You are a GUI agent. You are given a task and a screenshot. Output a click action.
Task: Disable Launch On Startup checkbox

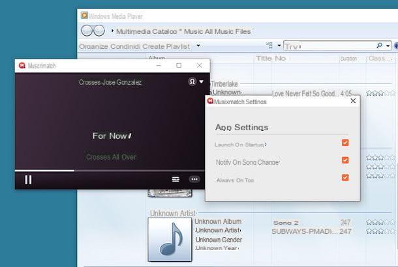coord(345,143)
